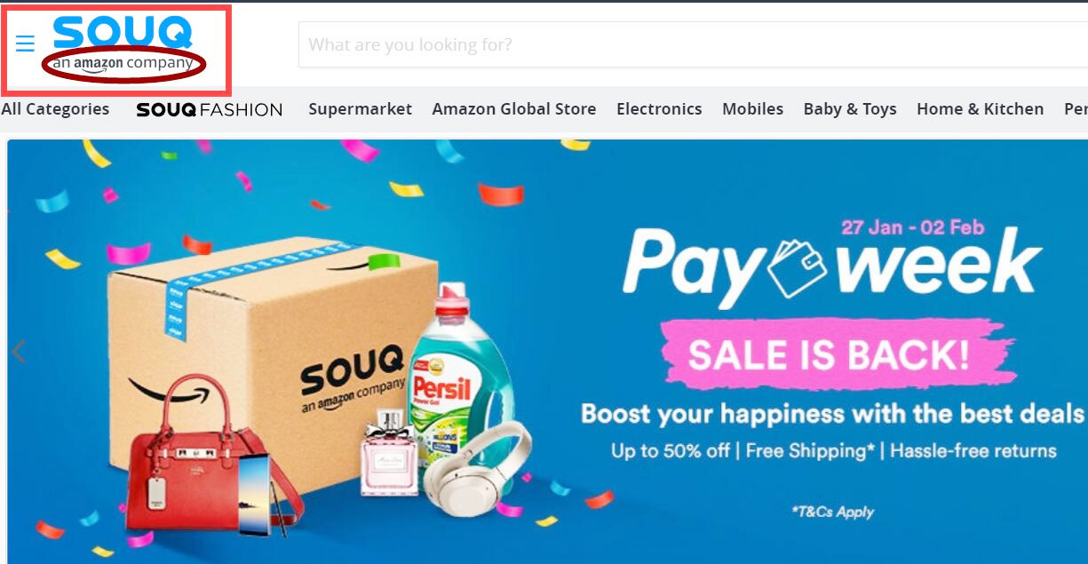Click the SOUQ logo

123,33
